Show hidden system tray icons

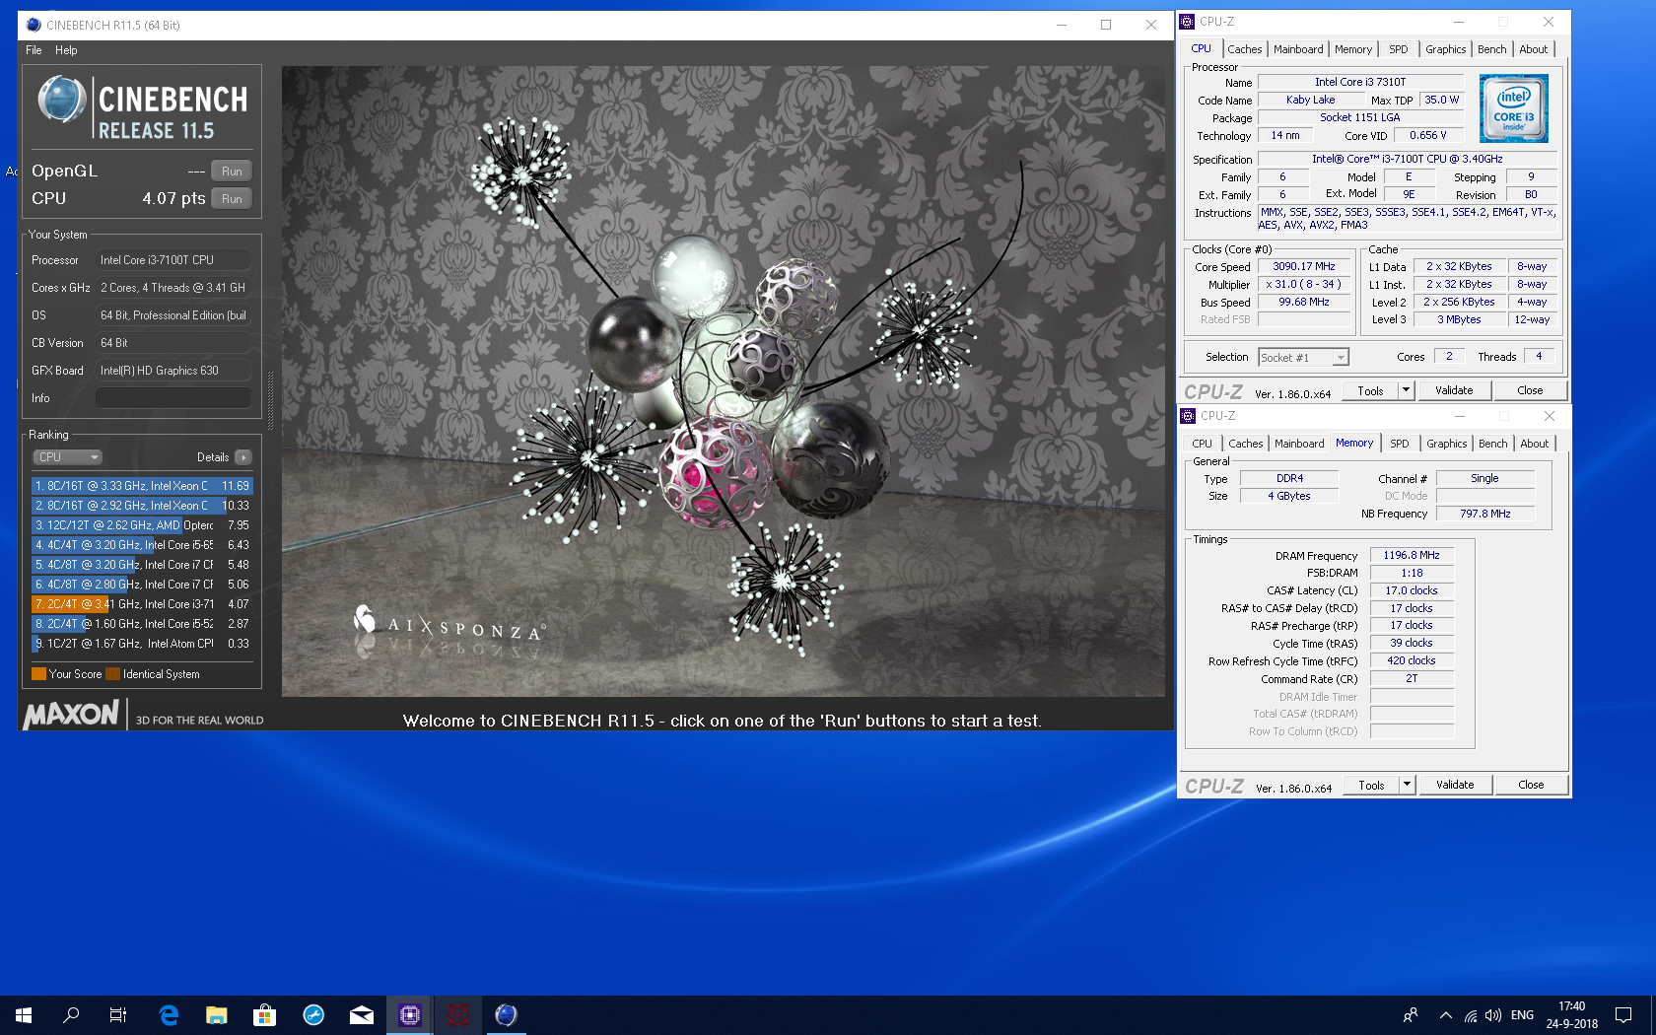[1445, 1014]
